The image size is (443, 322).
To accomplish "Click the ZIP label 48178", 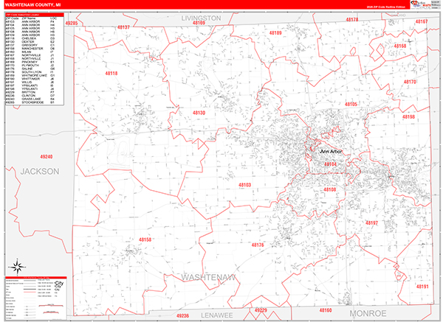I will tap(352, 19).
